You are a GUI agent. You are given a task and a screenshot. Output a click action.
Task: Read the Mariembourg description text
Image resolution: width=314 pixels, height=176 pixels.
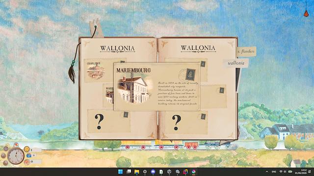tap(178, 93)
